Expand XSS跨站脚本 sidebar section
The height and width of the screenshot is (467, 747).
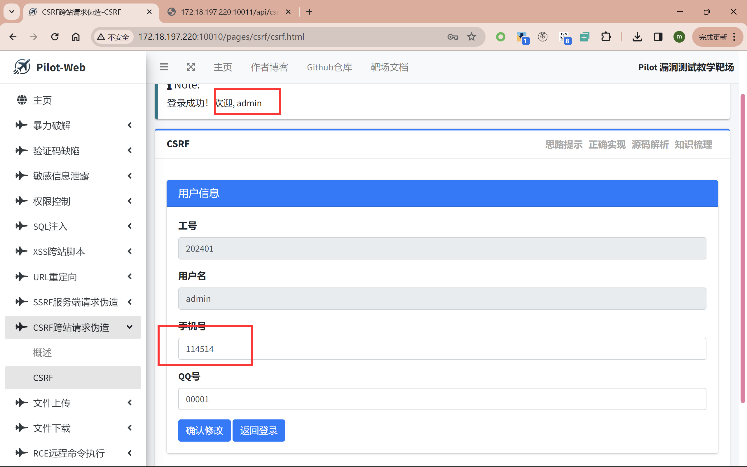73,251
